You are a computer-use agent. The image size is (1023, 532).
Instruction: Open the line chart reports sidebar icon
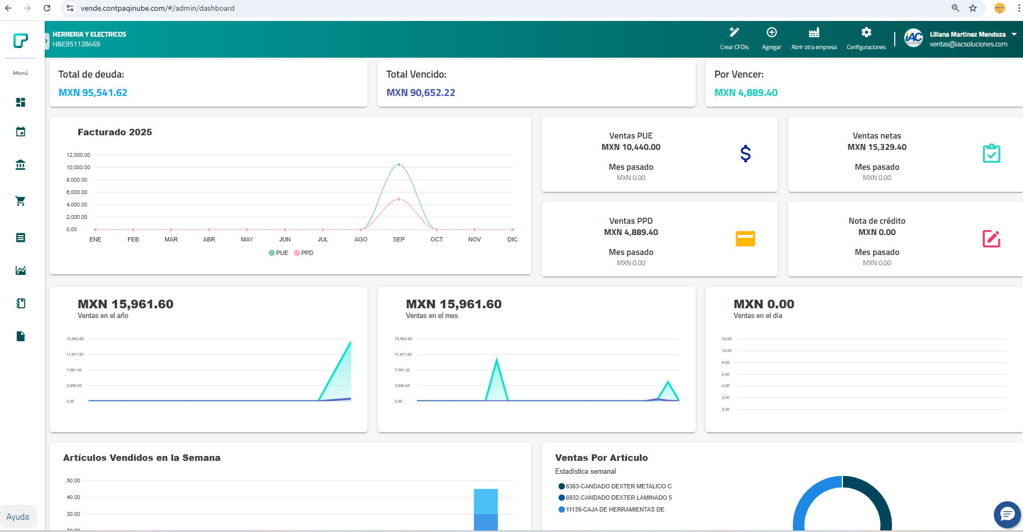20,270
